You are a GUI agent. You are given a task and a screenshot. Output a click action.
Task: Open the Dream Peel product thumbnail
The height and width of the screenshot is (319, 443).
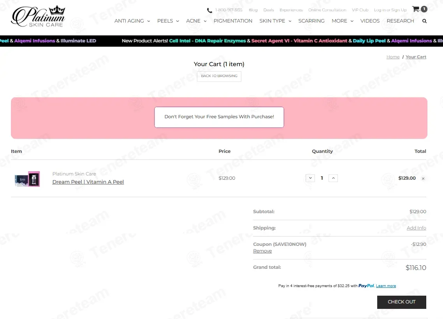click(27, 179)
